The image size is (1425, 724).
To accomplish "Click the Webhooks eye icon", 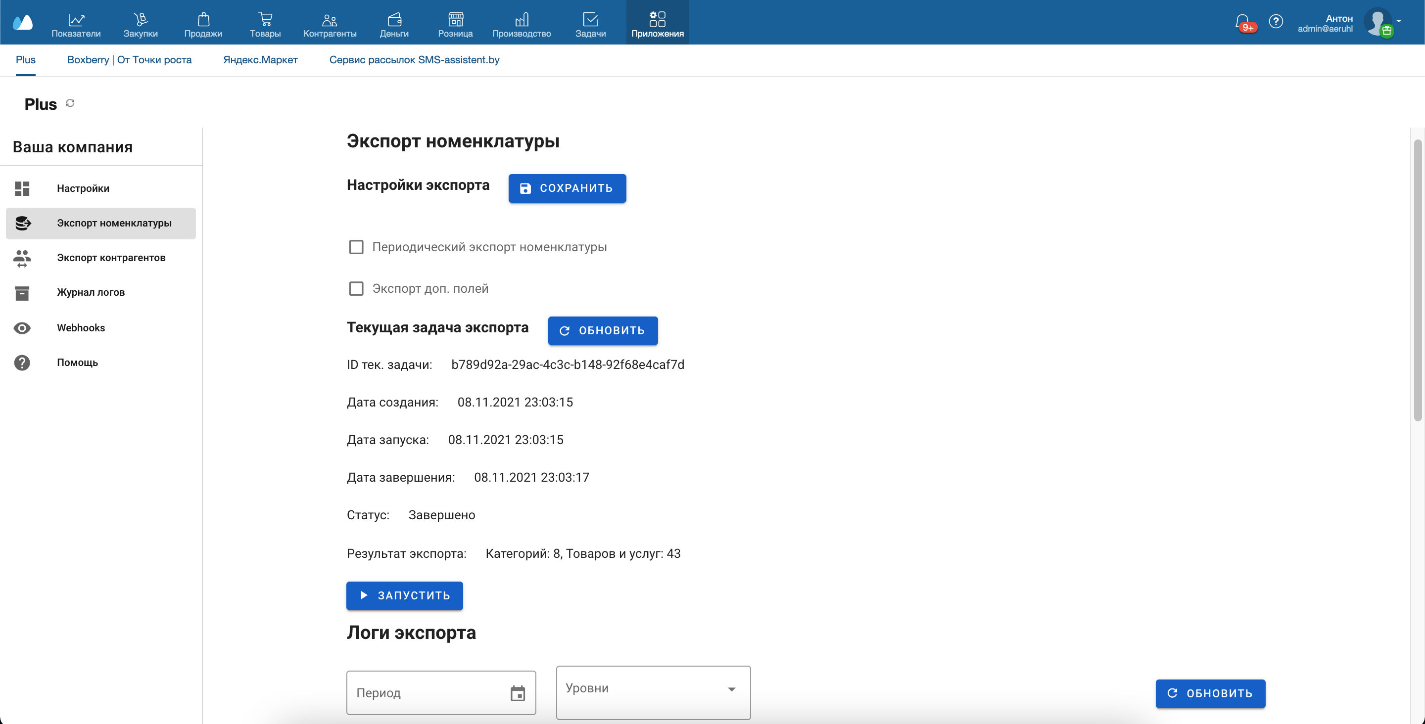I will point(22,328).
